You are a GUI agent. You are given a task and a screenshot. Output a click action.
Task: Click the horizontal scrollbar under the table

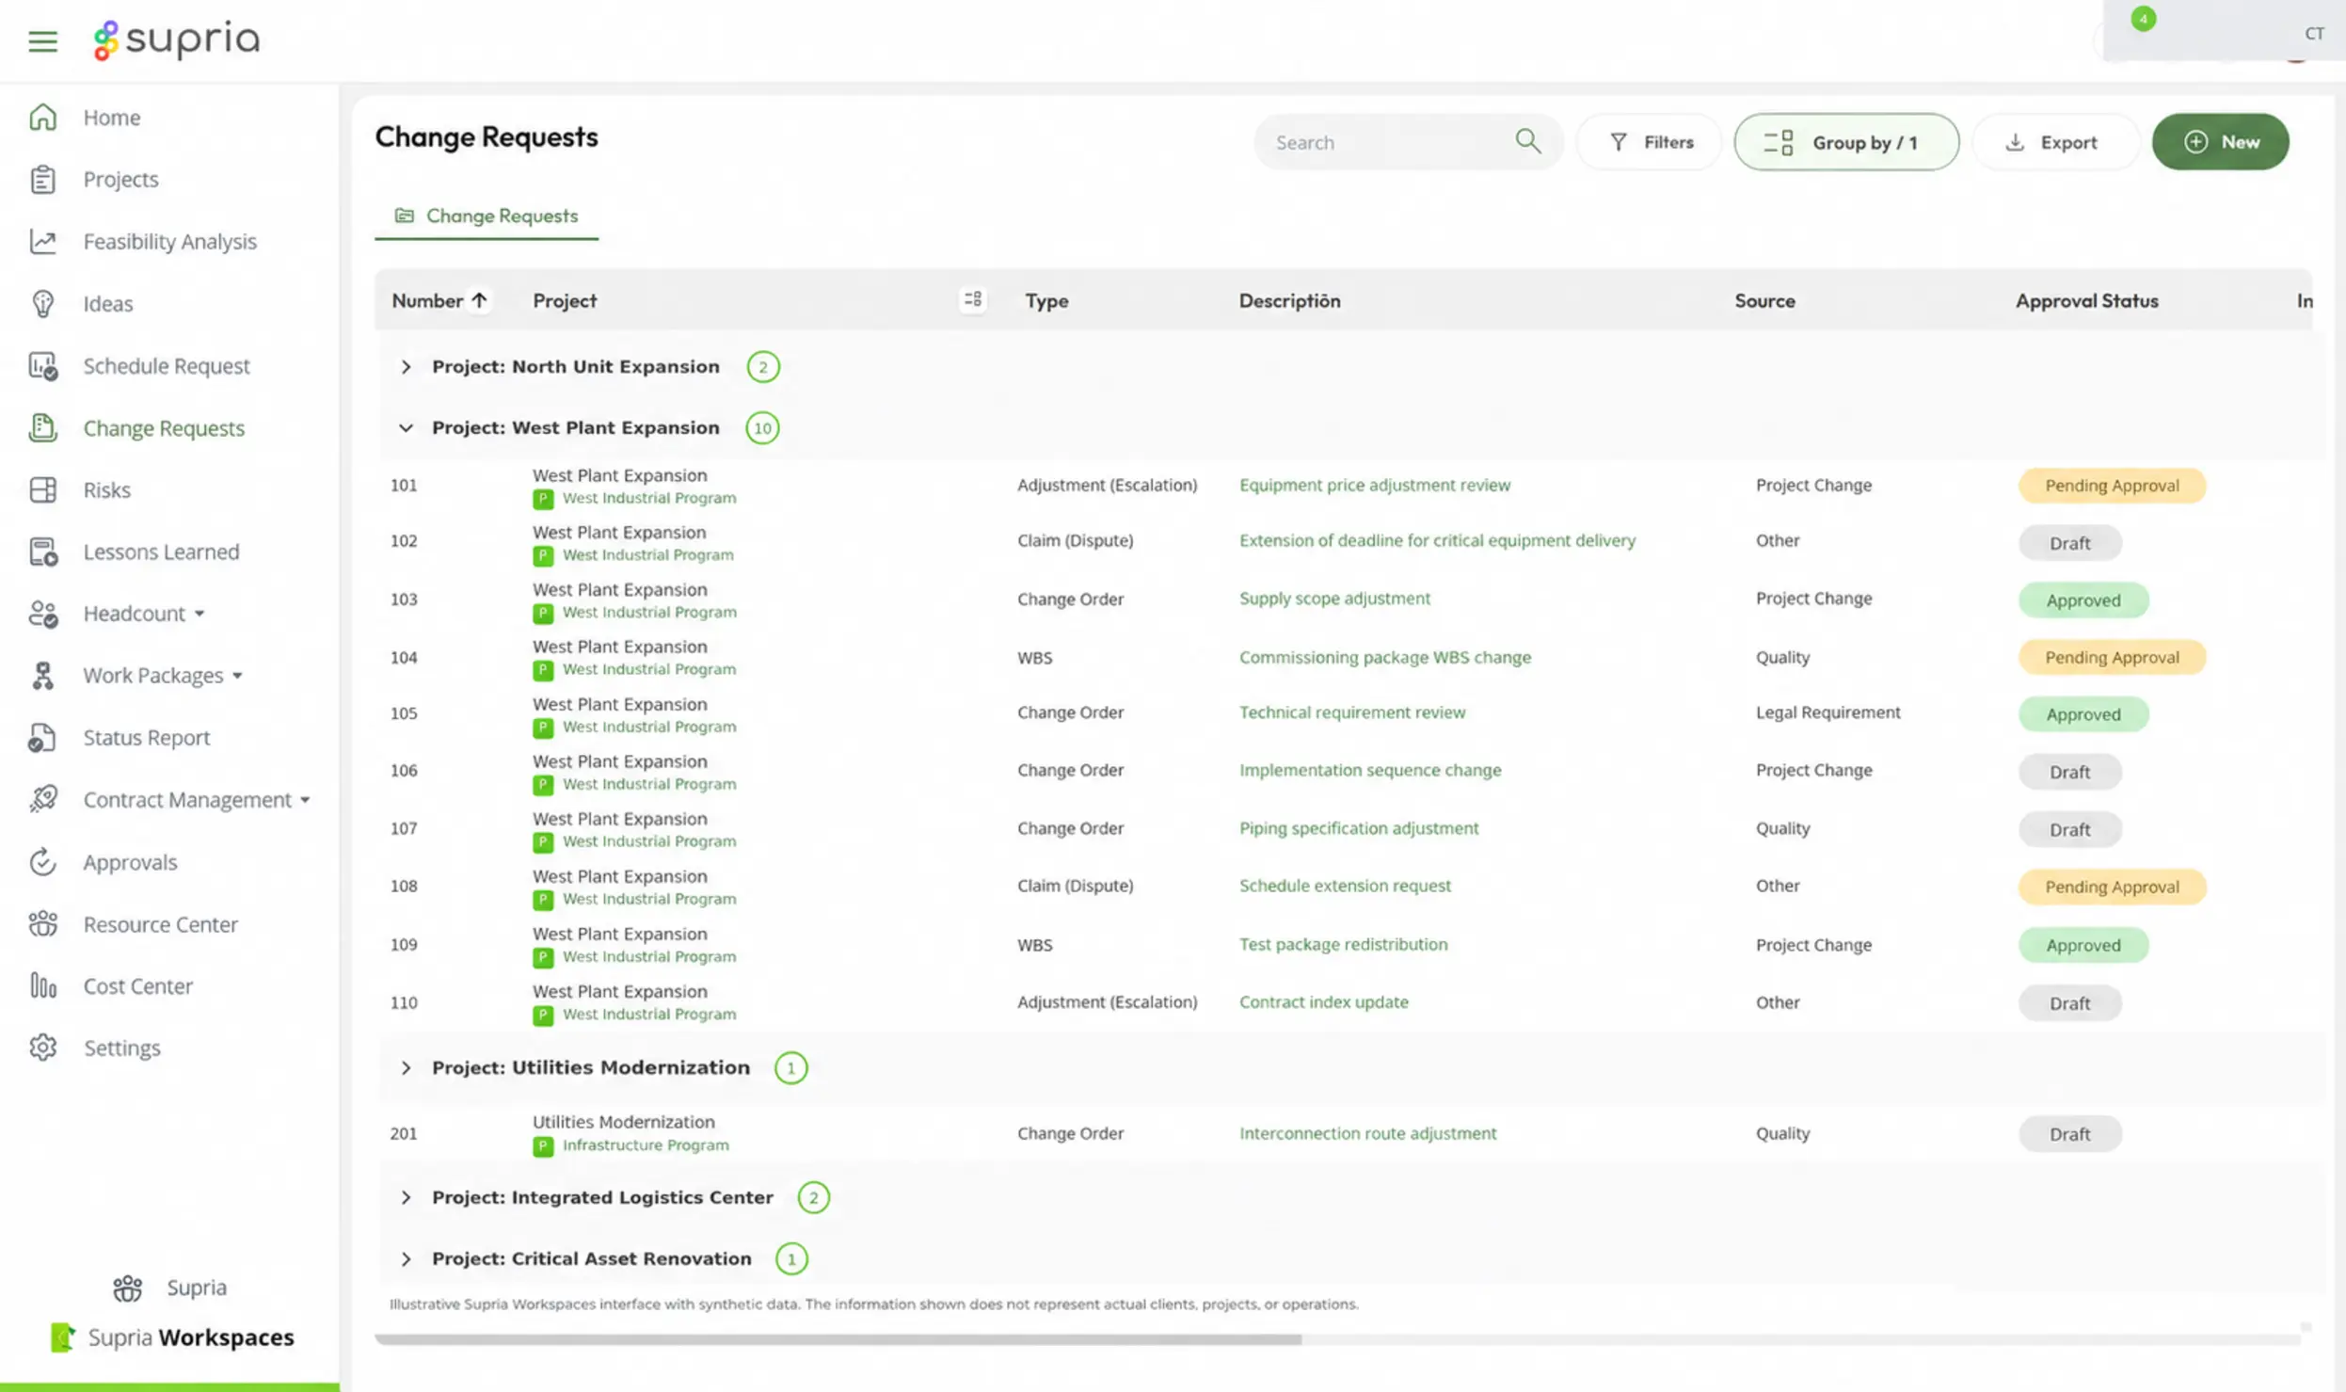click(x=838, y=1338)
